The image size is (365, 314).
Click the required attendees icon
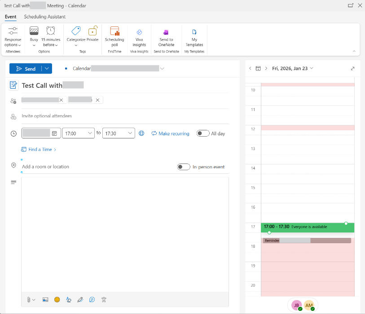(13, 101)
